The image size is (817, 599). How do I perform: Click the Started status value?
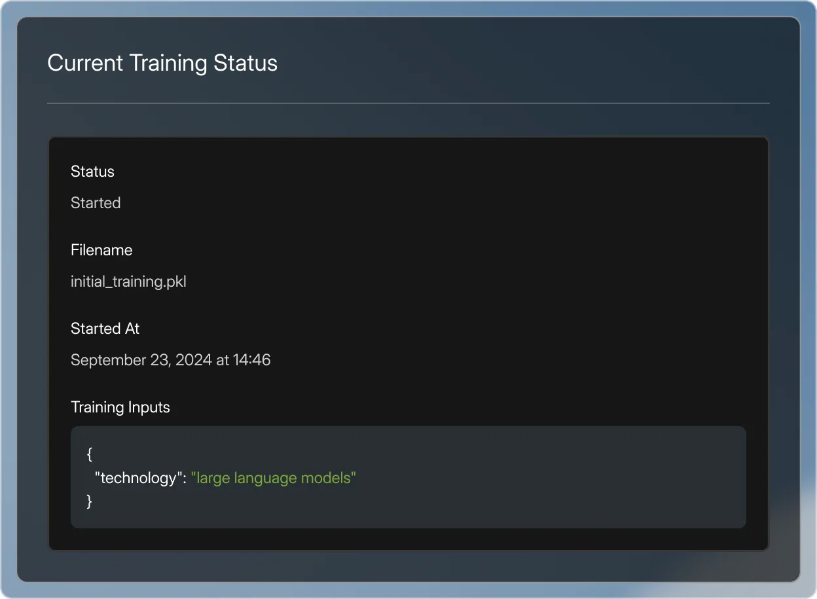[96, 203]
